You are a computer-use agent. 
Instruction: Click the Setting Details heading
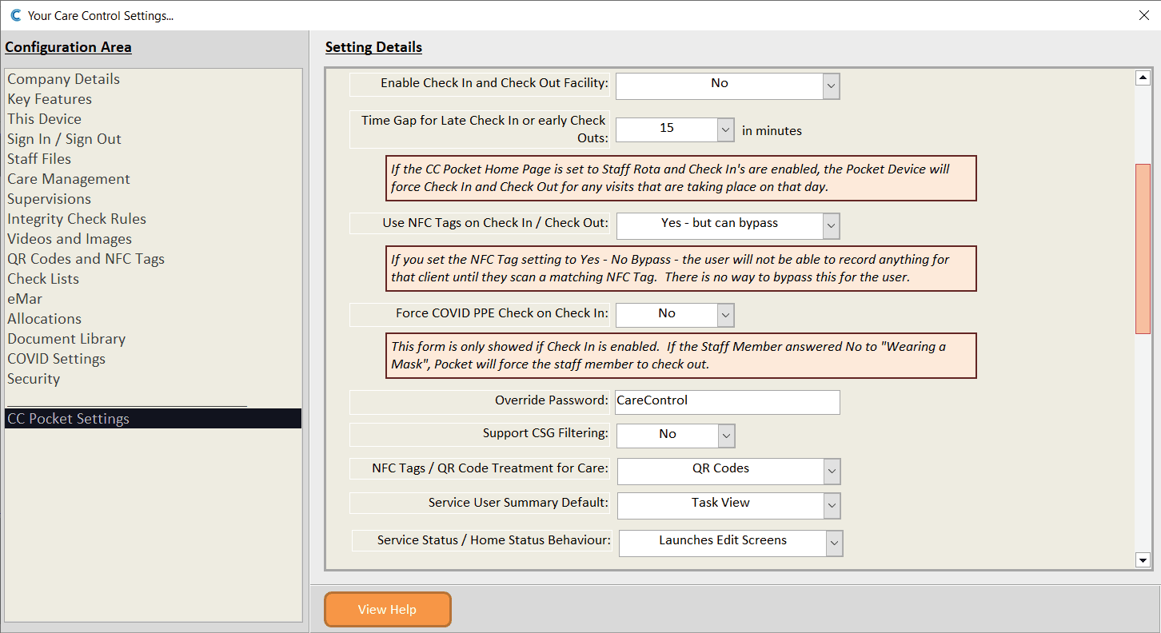(x=373, y=47)
